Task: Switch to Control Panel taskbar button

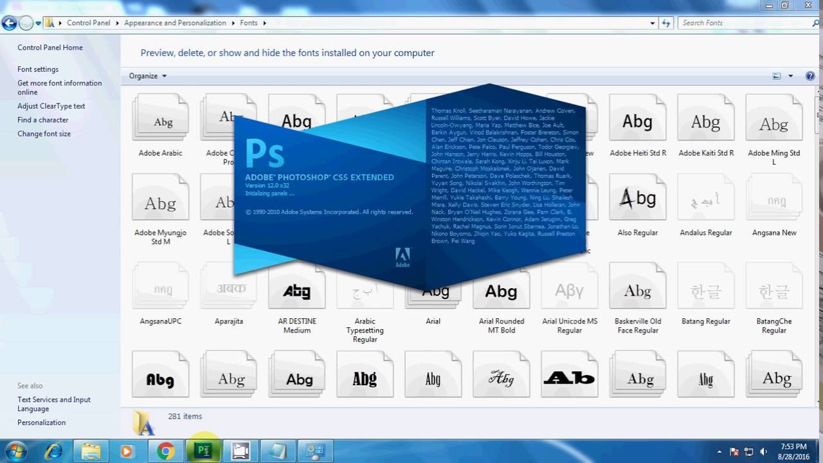Action: (x=315, y=451)
